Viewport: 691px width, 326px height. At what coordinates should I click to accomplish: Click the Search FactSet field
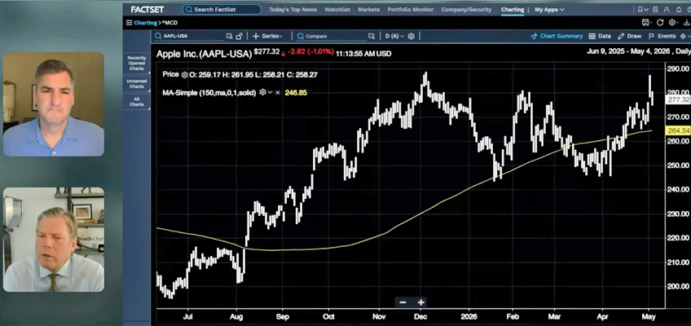(222, 9)
